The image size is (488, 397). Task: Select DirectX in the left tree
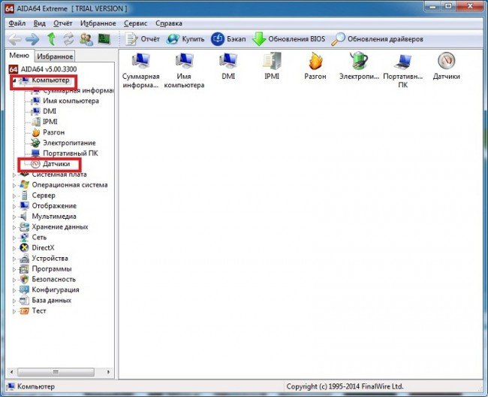[x=43, y=248]
